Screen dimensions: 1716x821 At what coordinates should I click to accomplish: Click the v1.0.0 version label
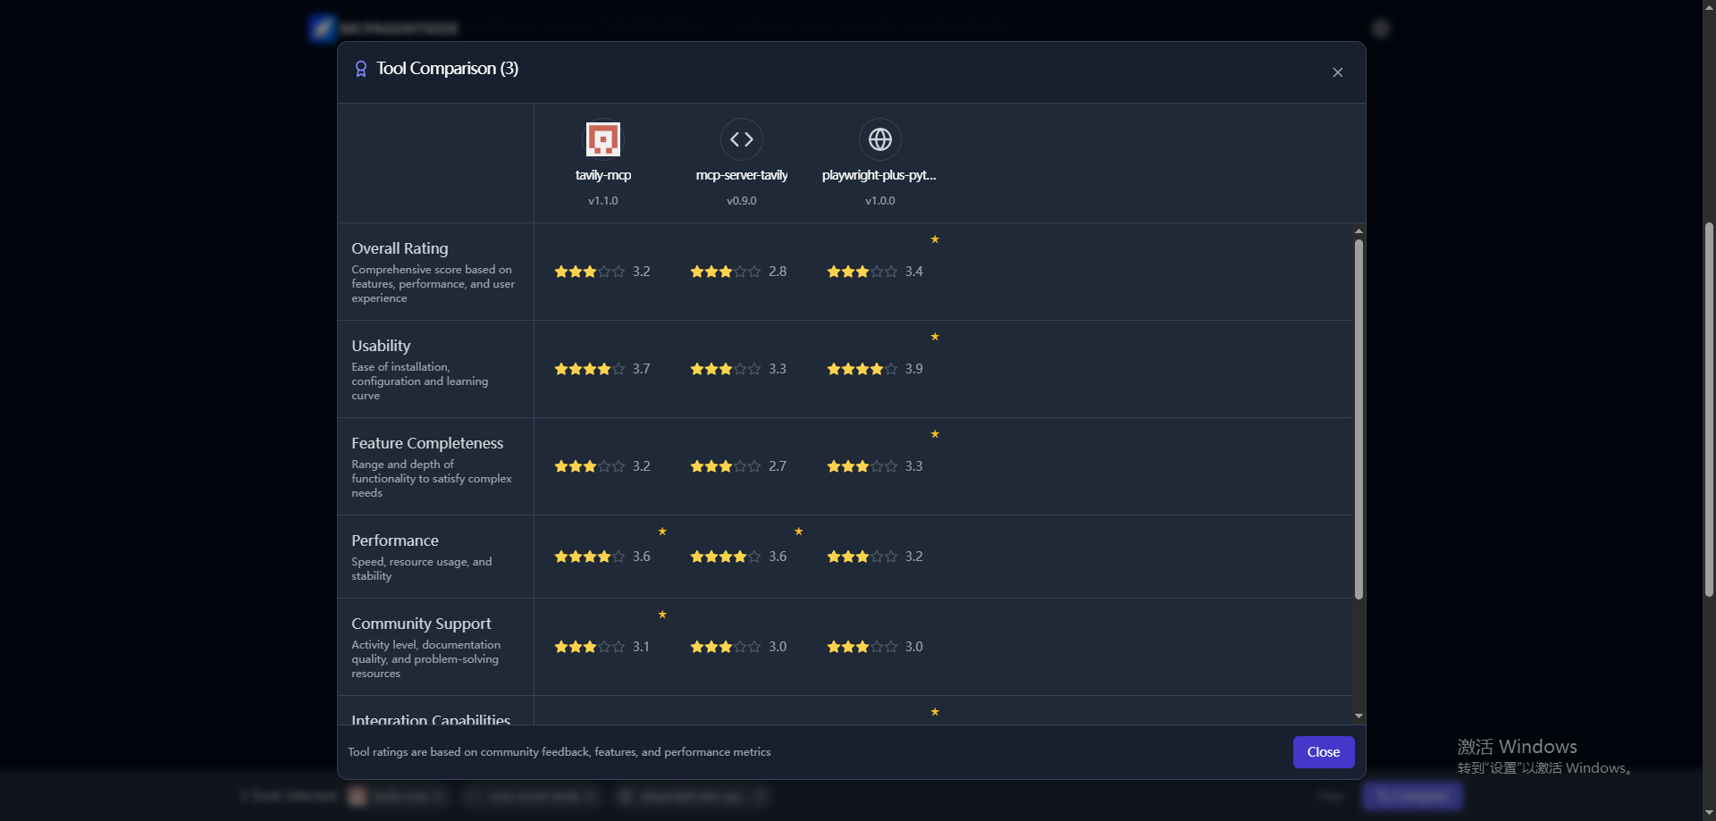(x=880, y=201)
